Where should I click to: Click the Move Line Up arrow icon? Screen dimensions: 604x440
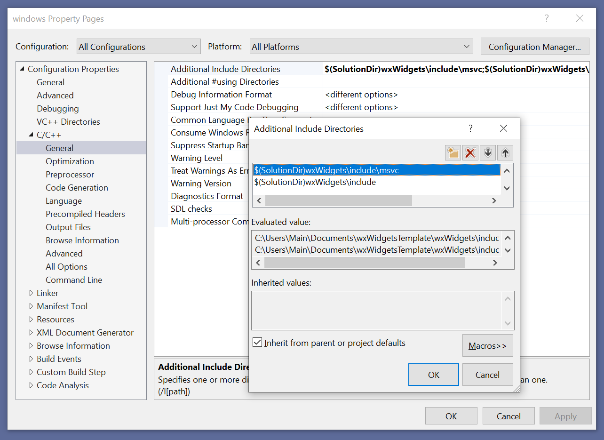[505, 152]
